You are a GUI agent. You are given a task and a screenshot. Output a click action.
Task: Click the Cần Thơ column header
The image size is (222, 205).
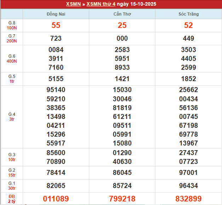click(122, 14)
